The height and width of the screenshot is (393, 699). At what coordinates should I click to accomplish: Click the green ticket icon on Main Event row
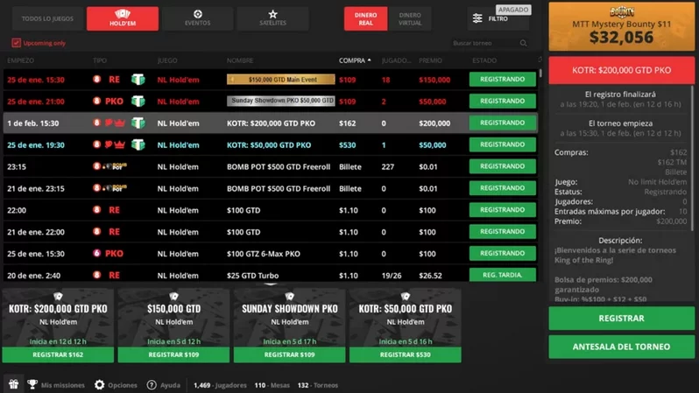point(138,80)
